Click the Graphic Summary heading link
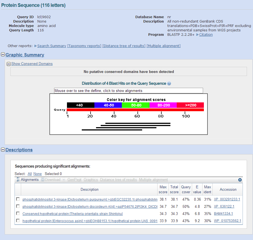 point(25,55)
